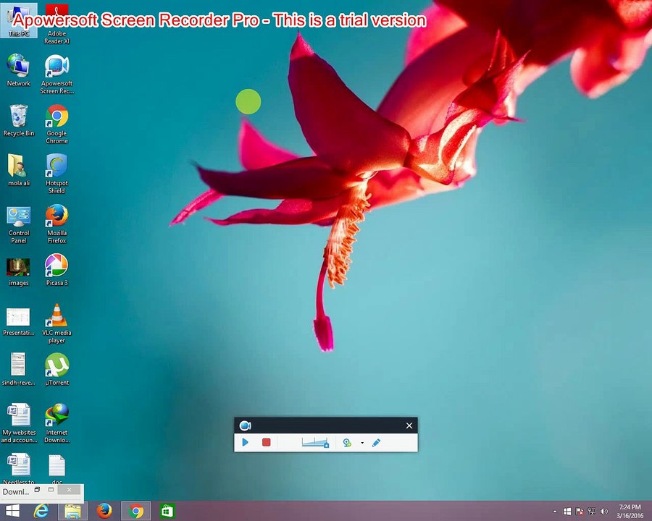This screenshot has height=521, width=652.
Task: Open Windows Store from taskbar
Action: click(167, 511)
